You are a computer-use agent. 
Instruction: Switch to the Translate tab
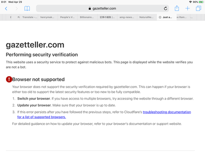tap(29, 17)
